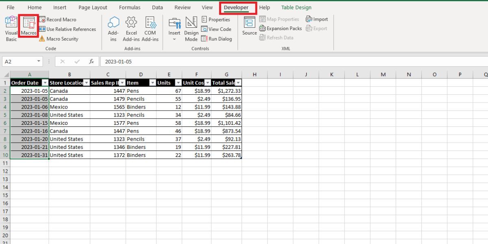The width and height of the screenshot is (488, 244).
Task: Go to the Formulas tab
Action: (130, 7)
